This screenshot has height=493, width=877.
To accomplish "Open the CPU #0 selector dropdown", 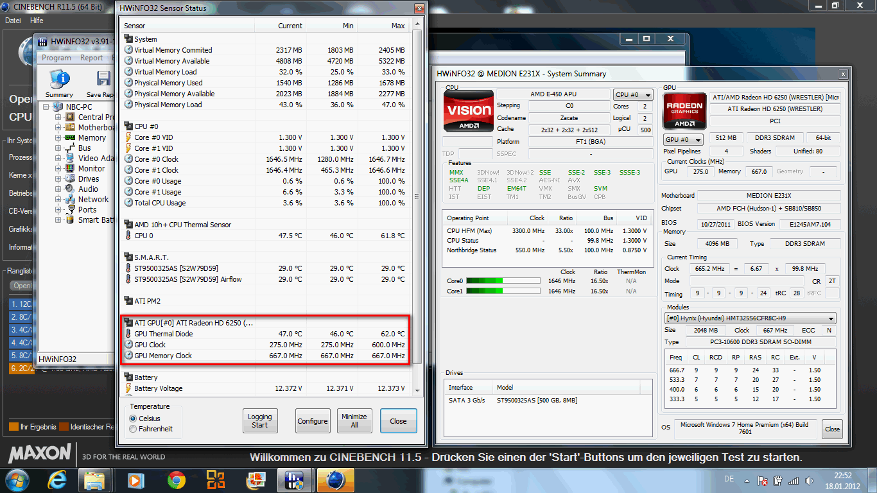I will coord(633,95).
